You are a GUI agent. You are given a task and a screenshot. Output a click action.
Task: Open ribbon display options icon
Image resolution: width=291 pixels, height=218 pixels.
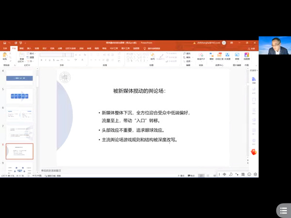(x=232, y=43)
